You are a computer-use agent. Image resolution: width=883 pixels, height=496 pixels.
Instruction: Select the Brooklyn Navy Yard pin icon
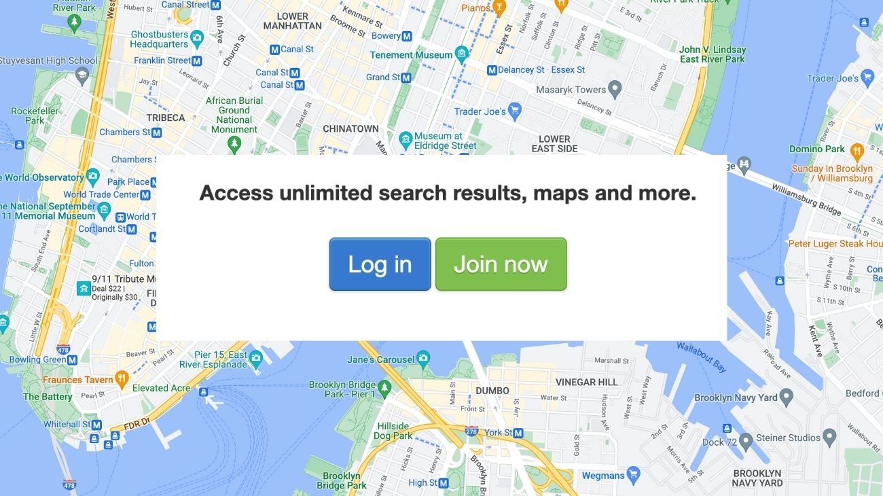(787, 396)
